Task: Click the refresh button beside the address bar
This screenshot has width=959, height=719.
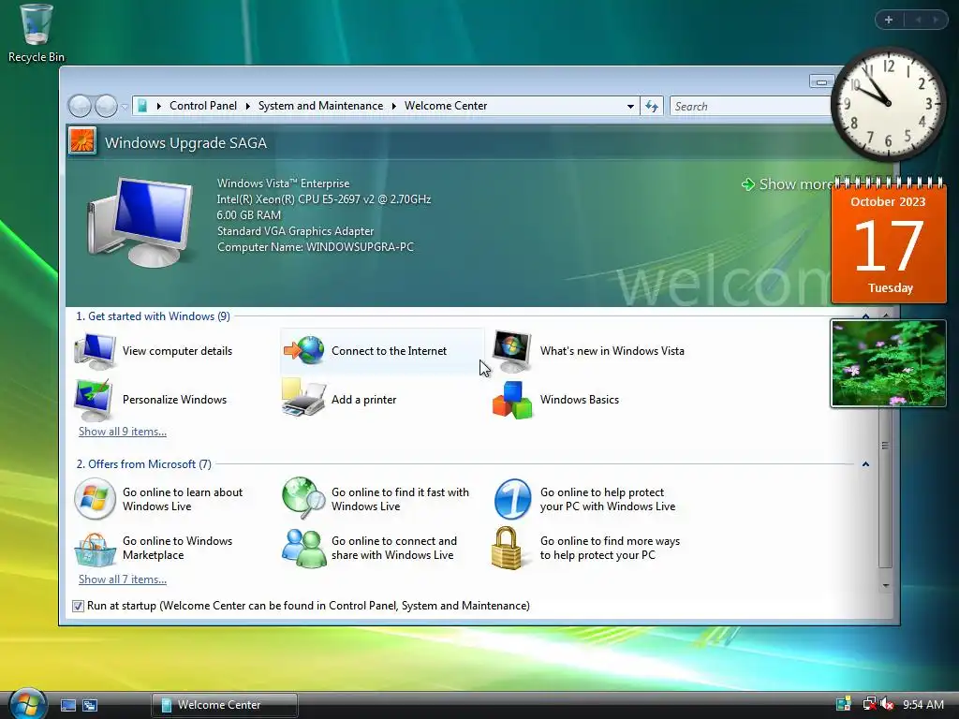Action: point(652,107)
